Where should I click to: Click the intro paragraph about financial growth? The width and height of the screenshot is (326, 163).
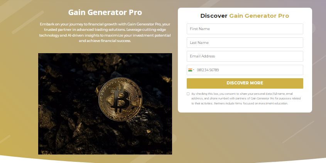pos(105,32)
